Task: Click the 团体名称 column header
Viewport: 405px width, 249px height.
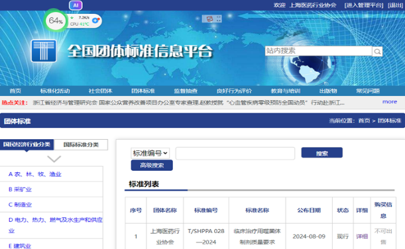Action: click(165, 211)
